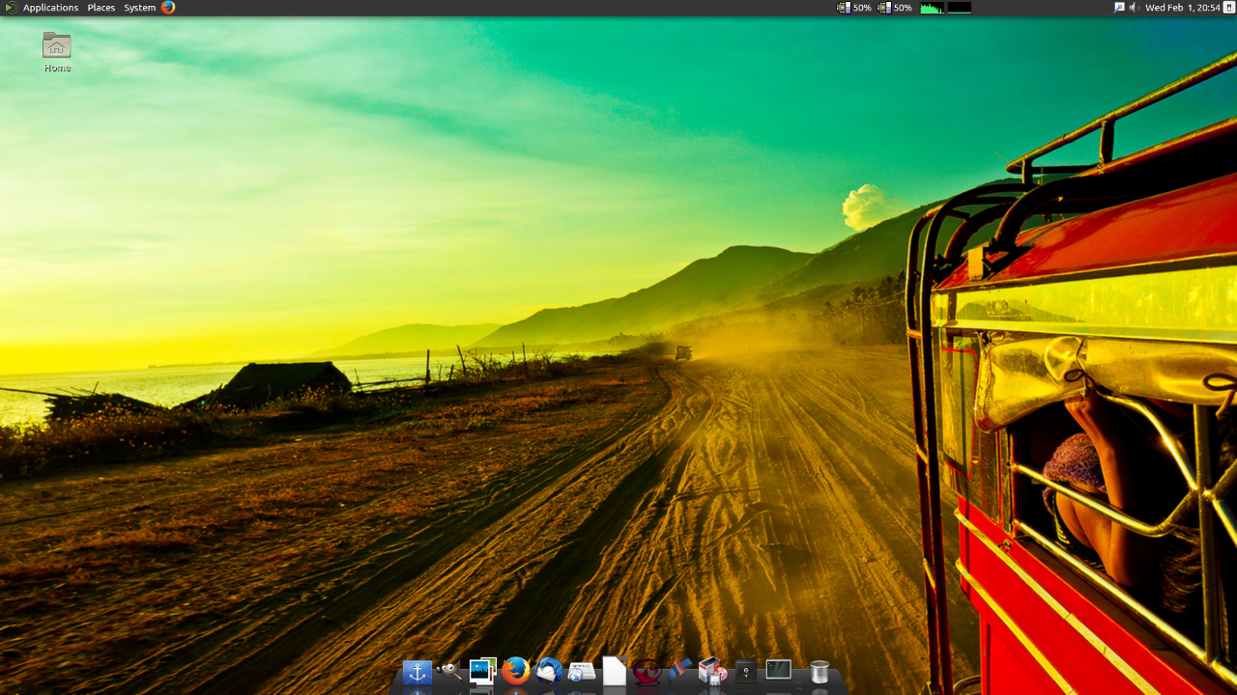1237x695 pixels.
Task: Launch the dark red swirl dock app
Action: (x=647, y=671)
